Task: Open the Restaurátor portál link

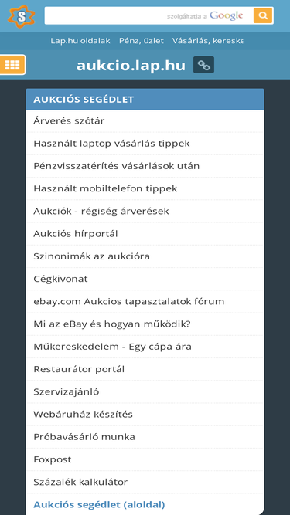Action: (x=79, y=369)
